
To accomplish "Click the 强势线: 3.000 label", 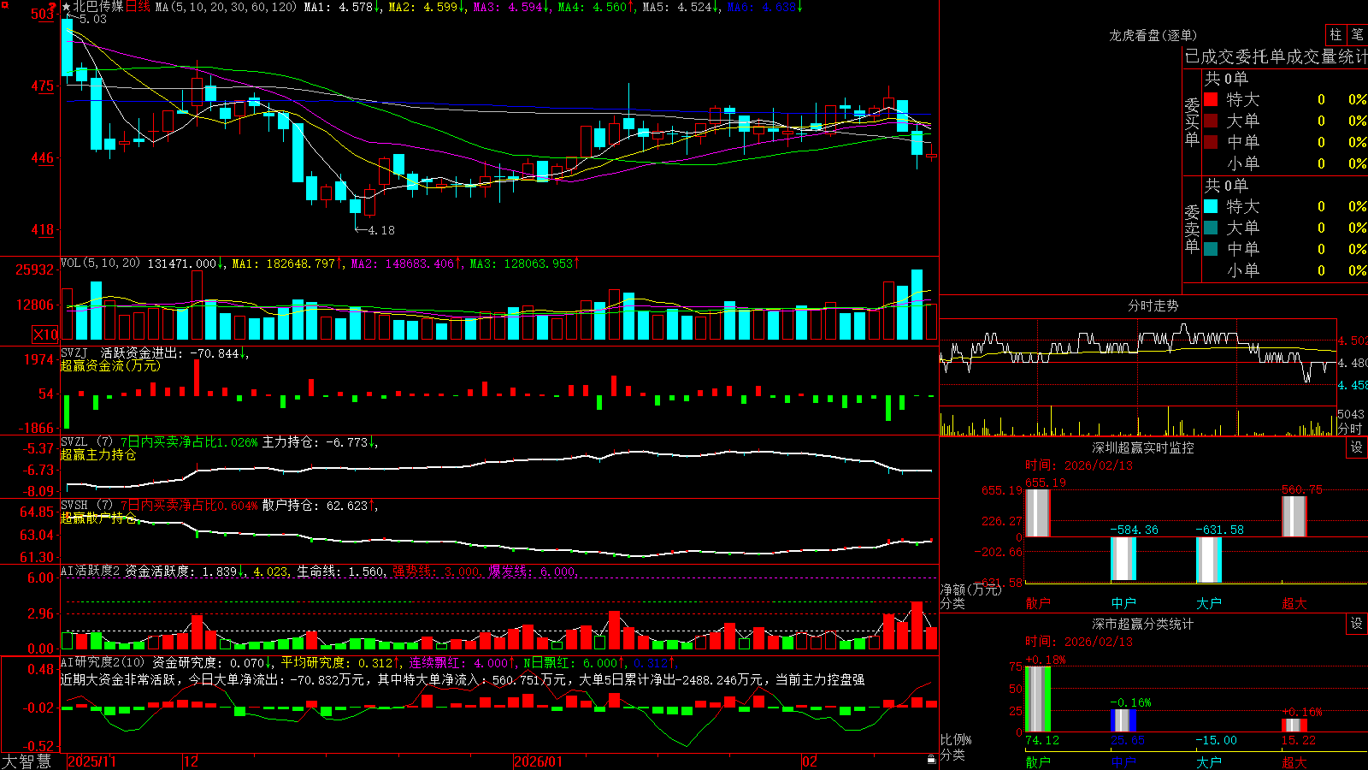I will (436, 571).
